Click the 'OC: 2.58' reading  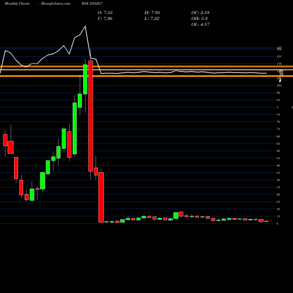(200, 13)
